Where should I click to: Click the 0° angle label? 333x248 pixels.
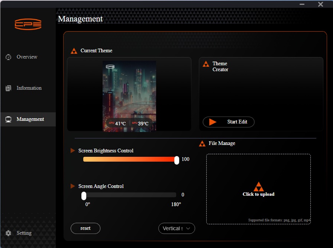tap(88, 204)
